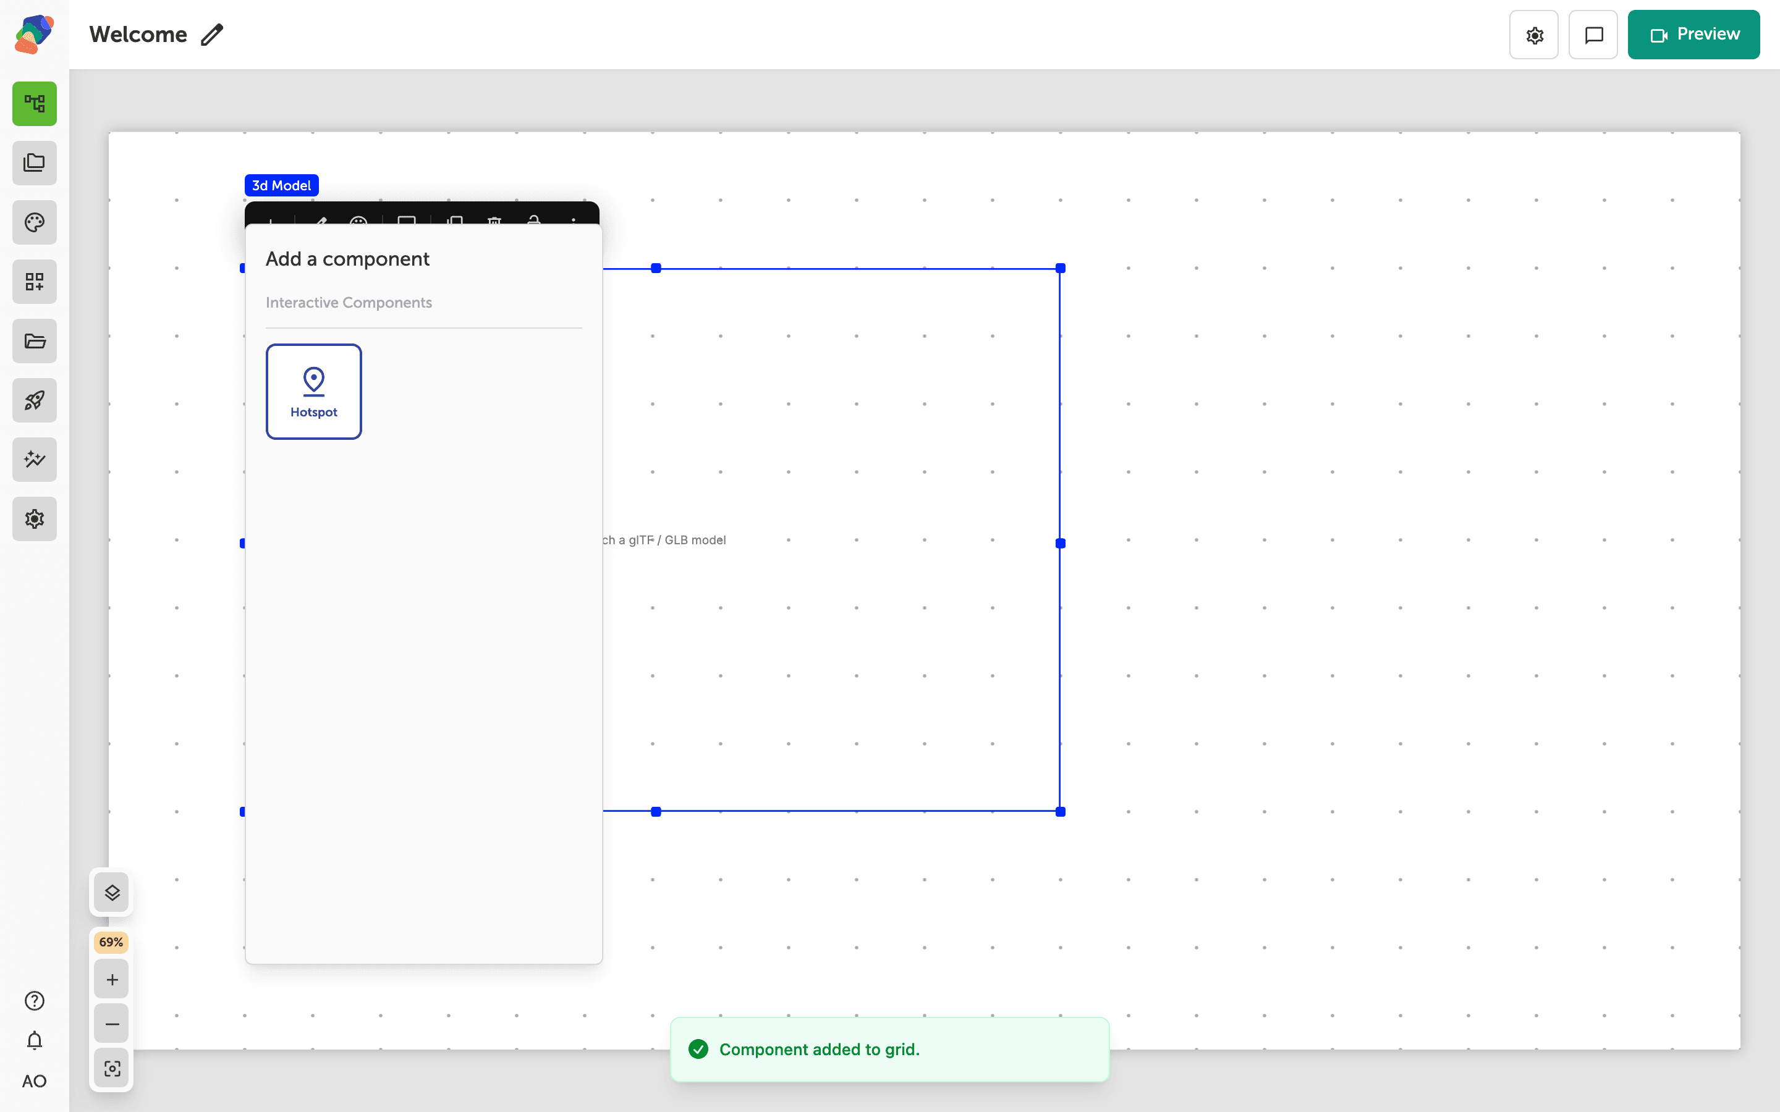Screen dimensions: 1780x1112
Task: Open the theme palette icon in sidebar
Action: click(x=35, y=222)
